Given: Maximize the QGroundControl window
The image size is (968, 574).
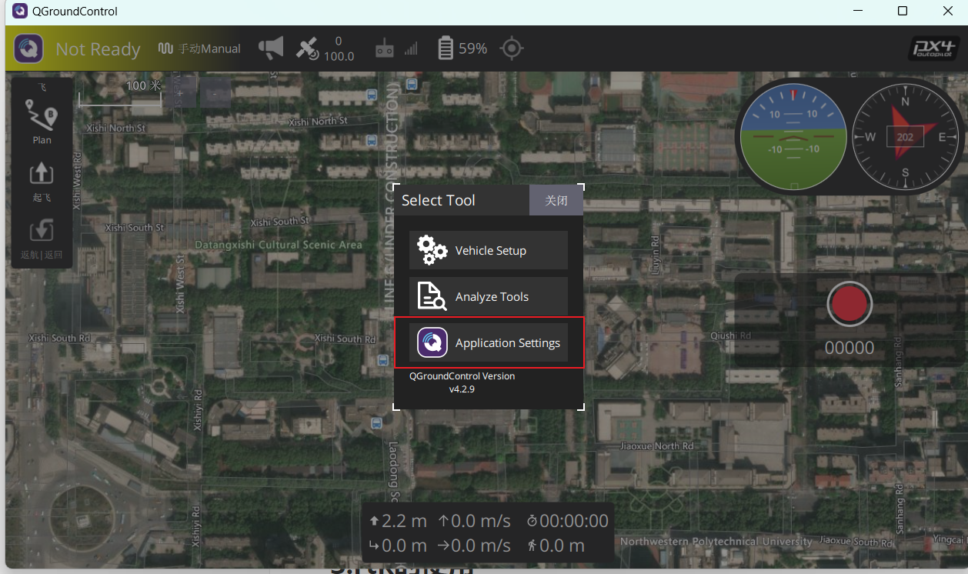Looking at the screenshot, I should point(903,12).
